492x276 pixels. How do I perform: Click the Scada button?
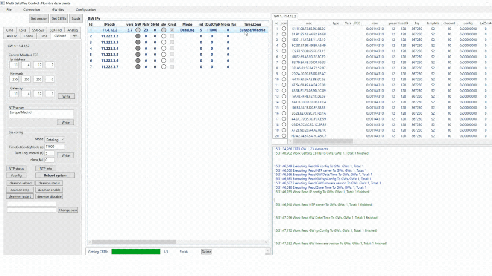(76, 18)
